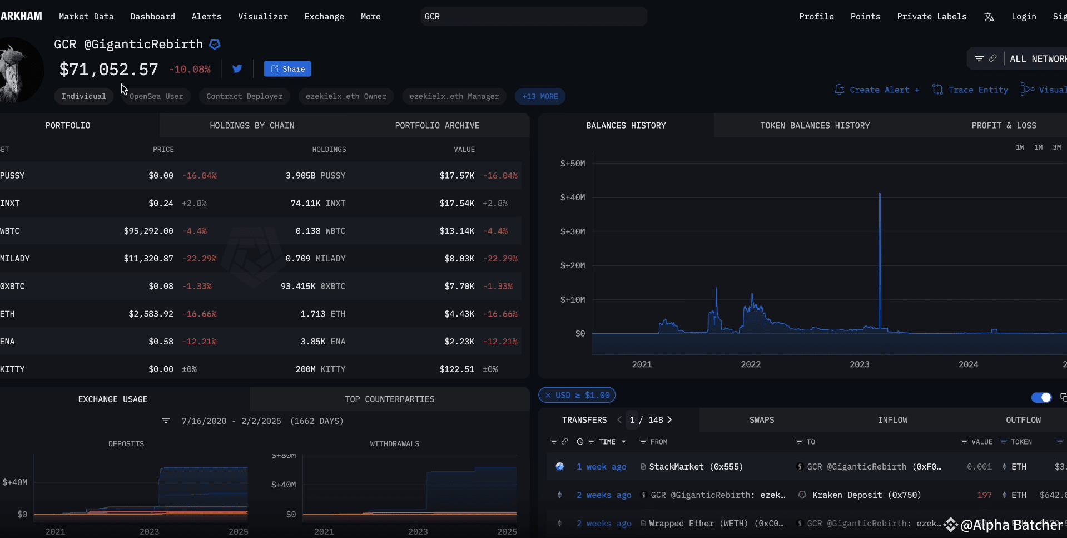The height and width of the screenshot is (538, 1067).
Task: Click chain icon on StackMarket transfer row
Action: (560, 467)
